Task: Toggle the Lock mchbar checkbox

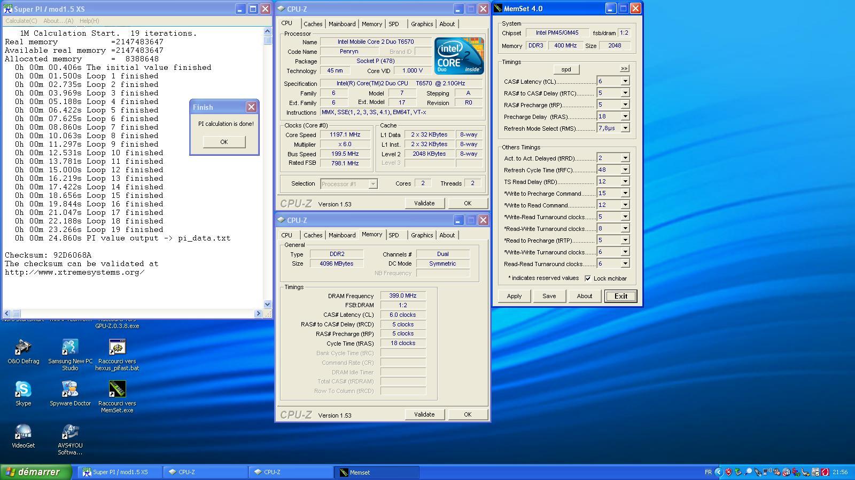Action: pos(588,278)
